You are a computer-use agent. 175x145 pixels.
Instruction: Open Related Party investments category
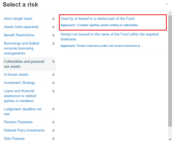click(24, 130)
